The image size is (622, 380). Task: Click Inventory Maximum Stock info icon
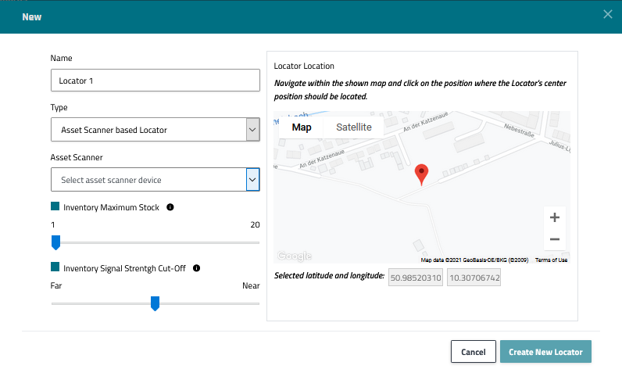tap(170, 208)
